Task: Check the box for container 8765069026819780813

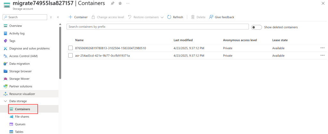Action: click(70, 48)
